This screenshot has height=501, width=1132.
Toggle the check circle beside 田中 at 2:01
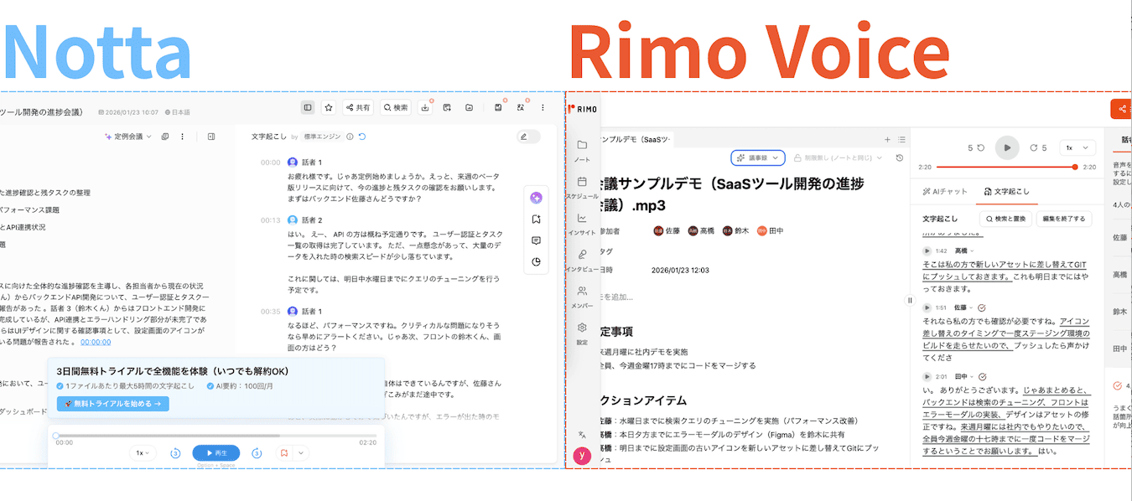[x=982, y=377]
